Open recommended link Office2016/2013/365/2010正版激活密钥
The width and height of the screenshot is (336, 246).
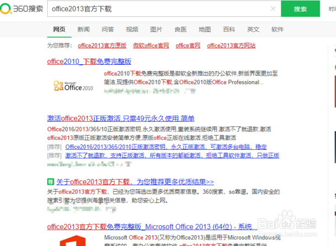point(166,147)
